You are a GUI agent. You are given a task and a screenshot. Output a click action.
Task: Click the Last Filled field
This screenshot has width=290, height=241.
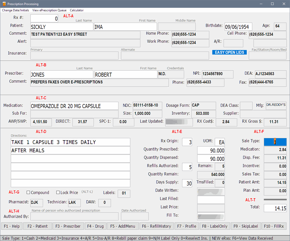pos(211,200)
